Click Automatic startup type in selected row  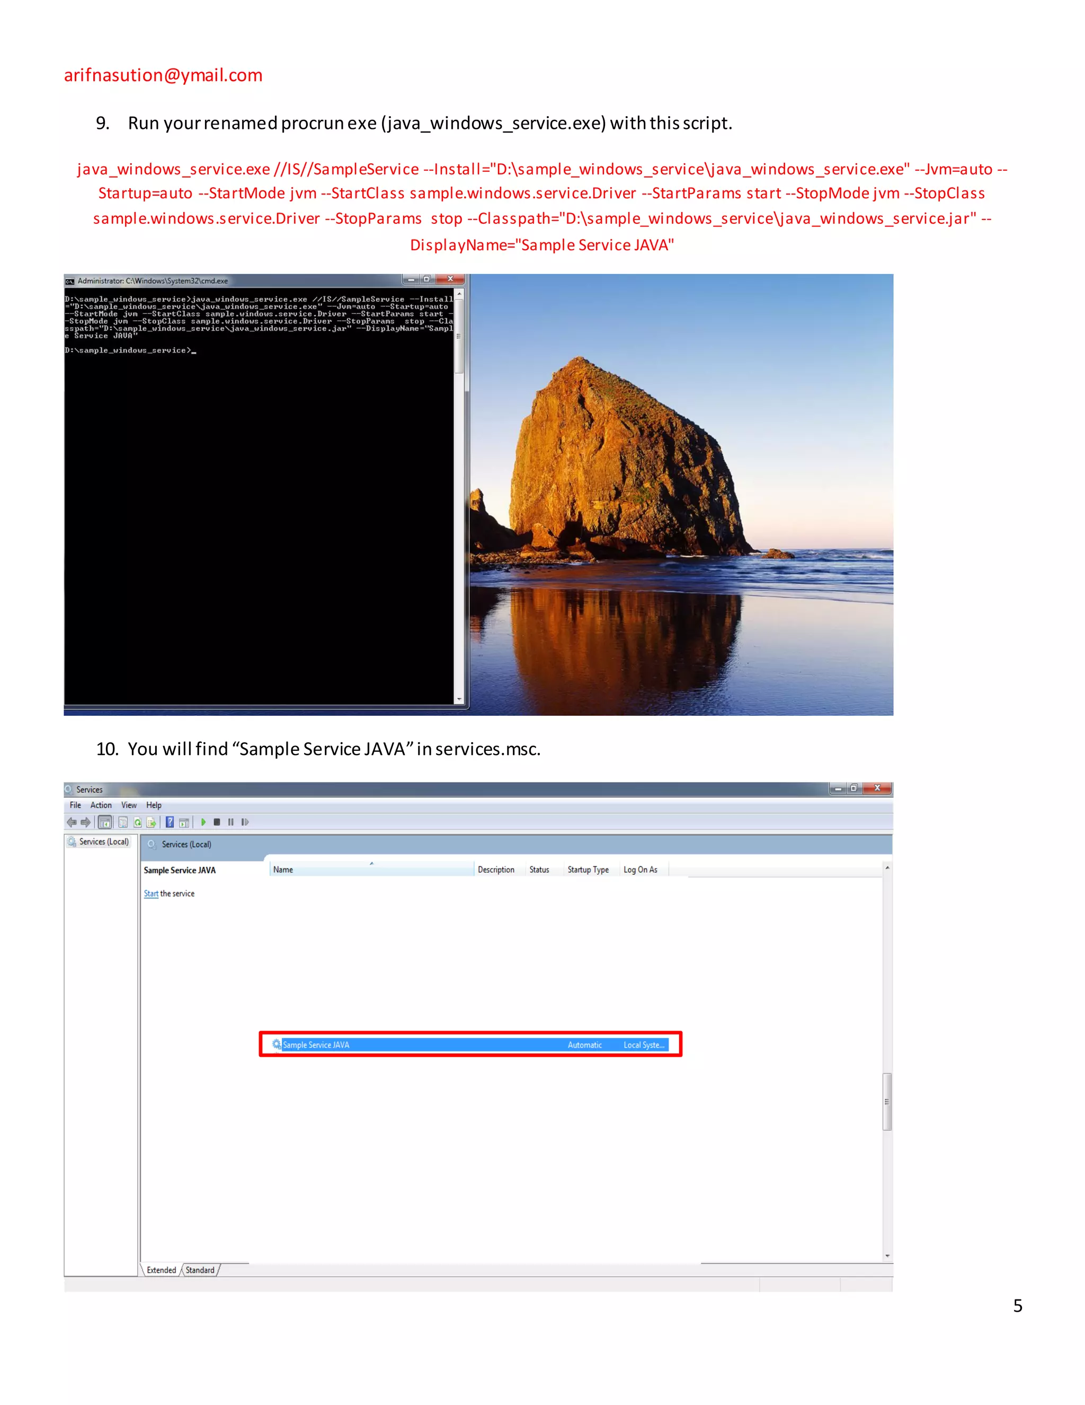coord(585,1045)
